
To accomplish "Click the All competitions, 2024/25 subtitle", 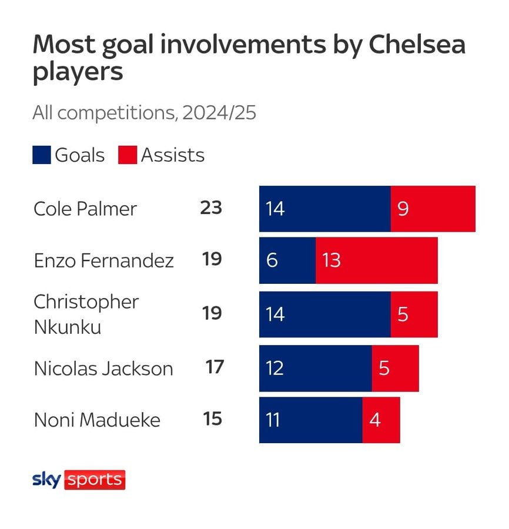I will [x=145, y=113].
